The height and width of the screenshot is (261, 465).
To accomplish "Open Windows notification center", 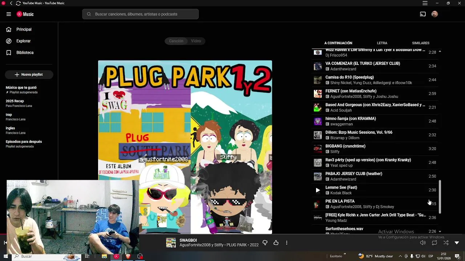I will tap(457, 256).
